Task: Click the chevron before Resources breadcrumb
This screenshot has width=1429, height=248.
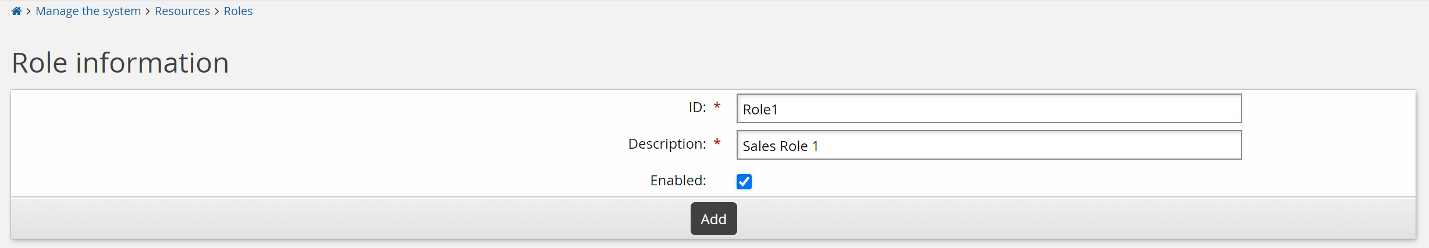Action: point(148,11)
